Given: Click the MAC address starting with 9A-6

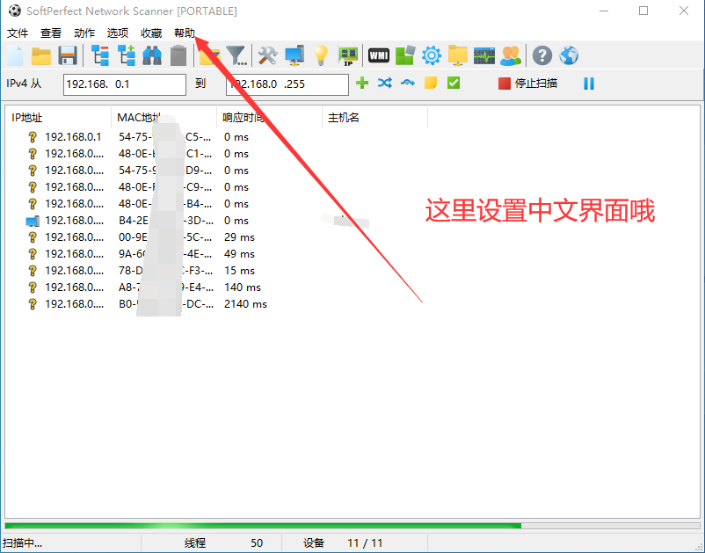Looking at the screenshot, I should [166, 254].
